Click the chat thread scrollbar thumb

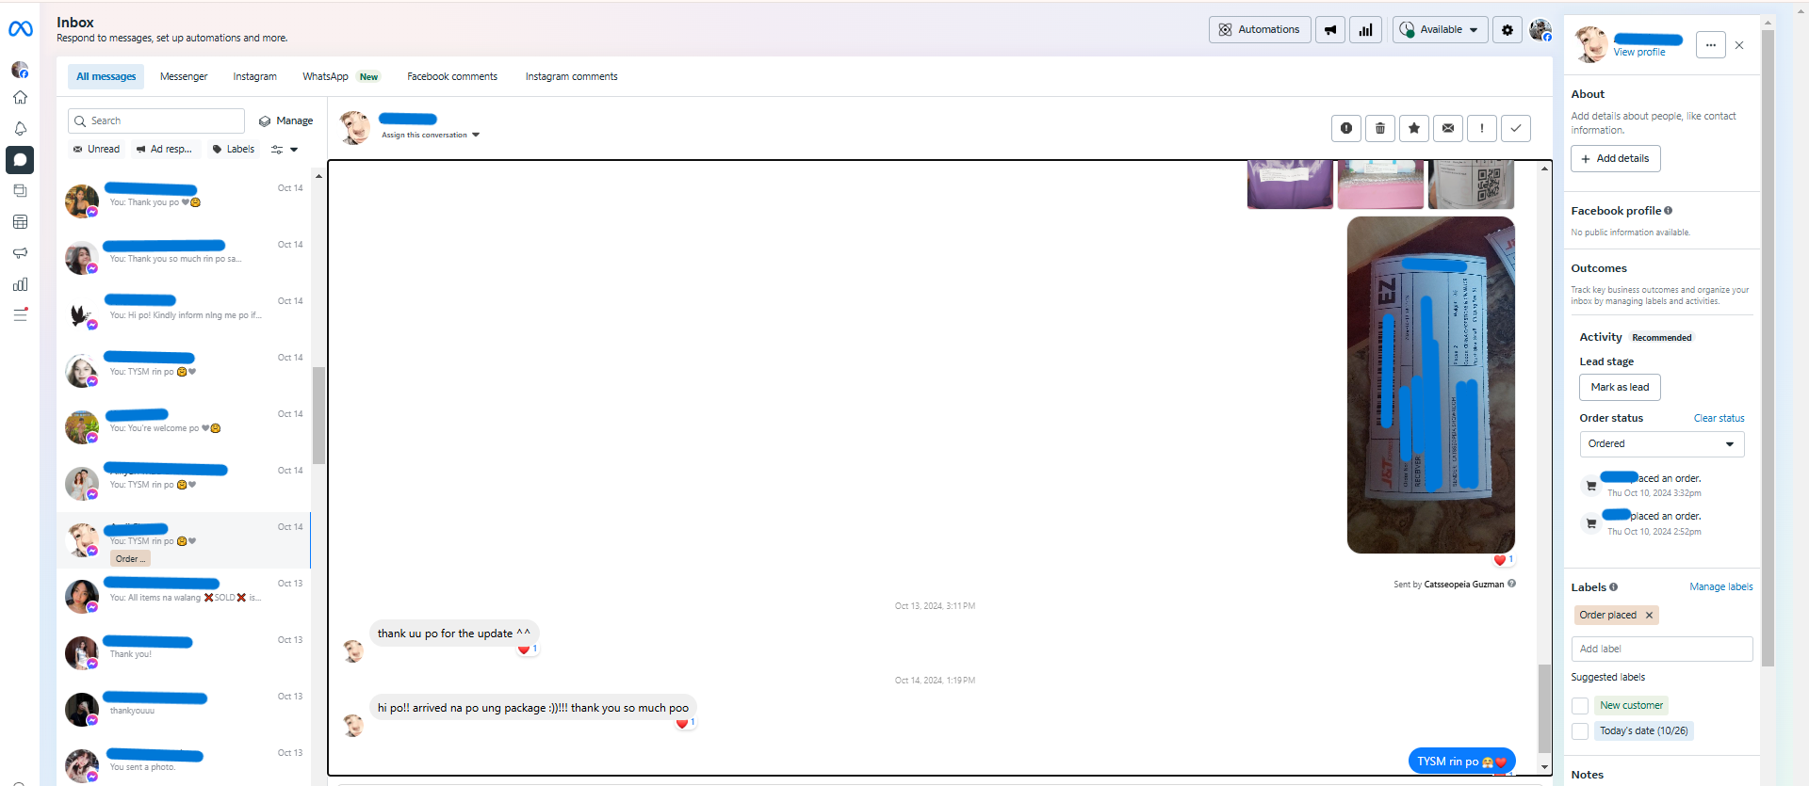pyautogui.click(x=1544, y=709)
